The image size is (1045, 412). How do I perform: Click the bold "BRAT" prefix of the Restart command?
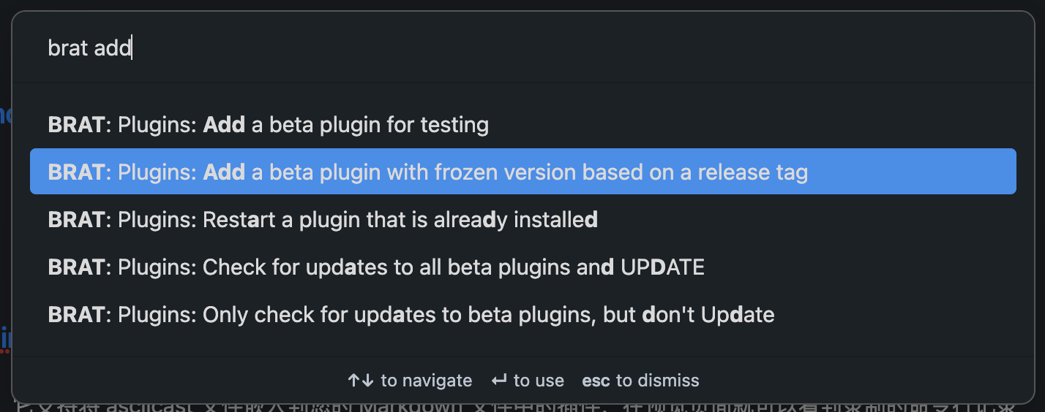pyautogui.click(x=76, y=219)
